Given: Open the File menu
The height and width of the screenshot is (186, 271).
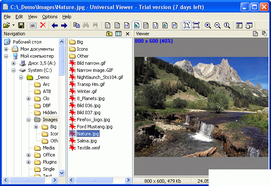Looking at the screenshot, I should tap(7, 17).
